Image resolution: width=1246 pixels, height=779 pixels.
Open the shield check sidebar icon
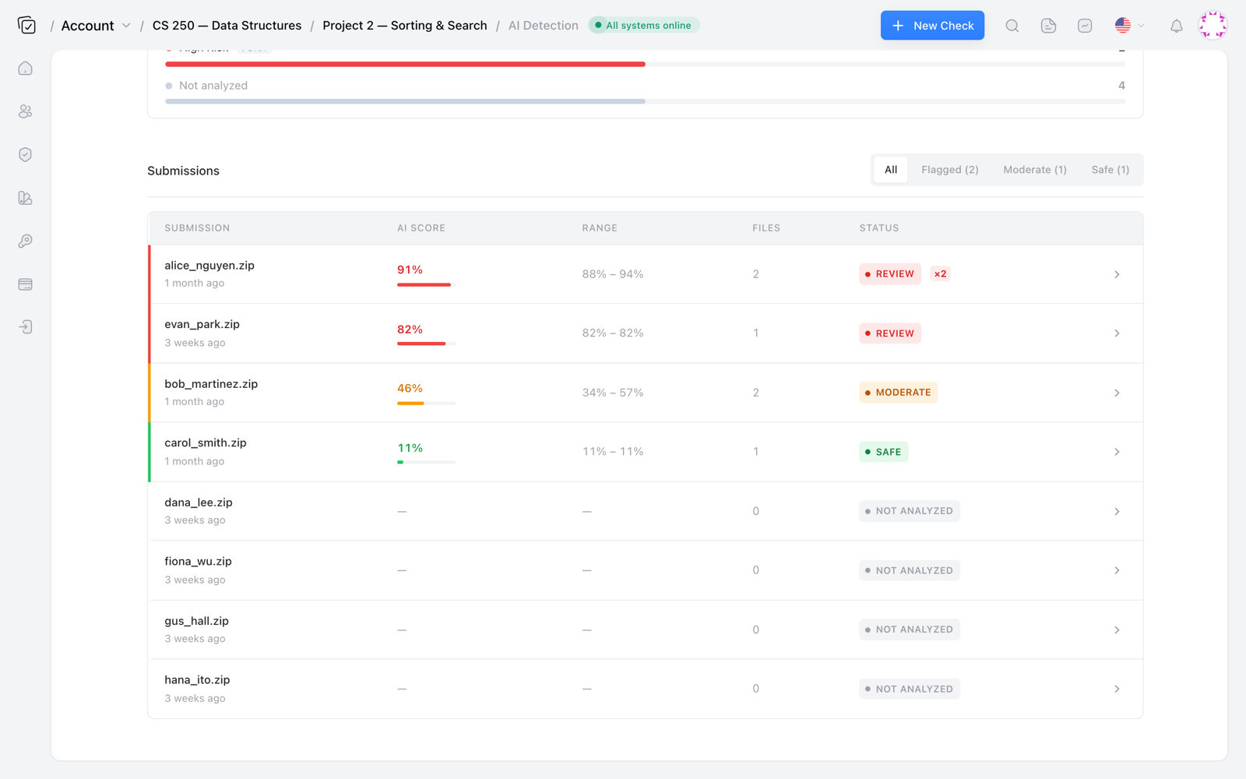26,154
